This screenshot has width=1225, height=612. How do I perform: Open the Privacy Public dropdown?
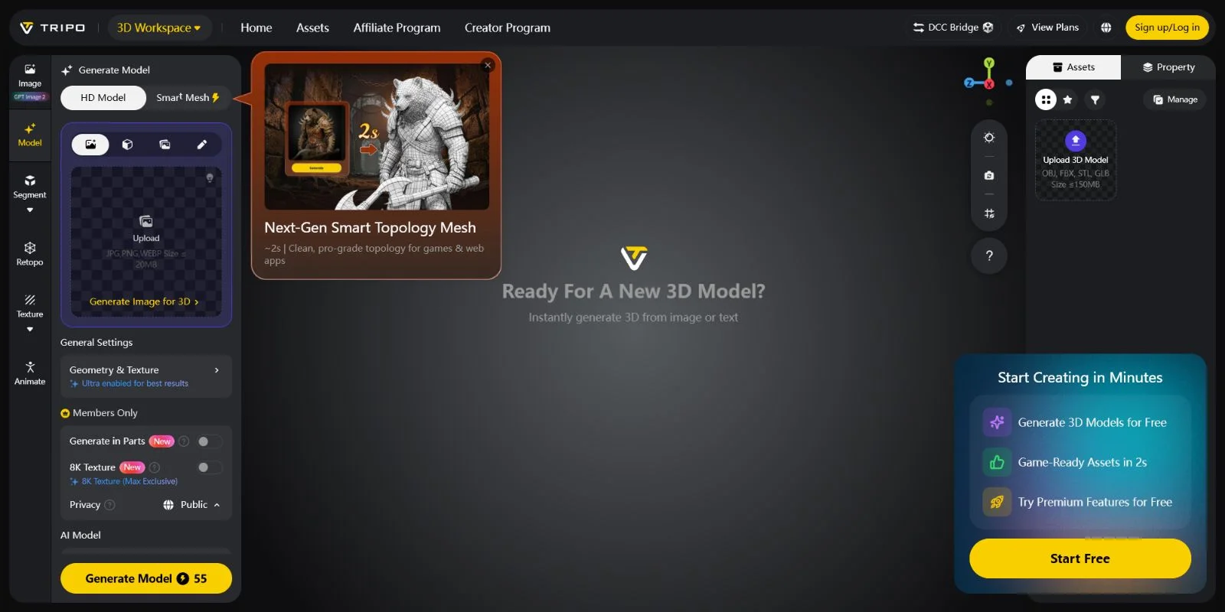[192, 505]
